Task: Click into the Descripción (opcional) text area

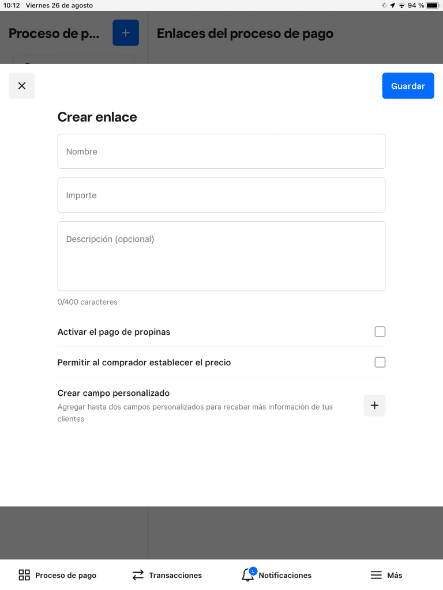Action: click(x=221, y=256)
